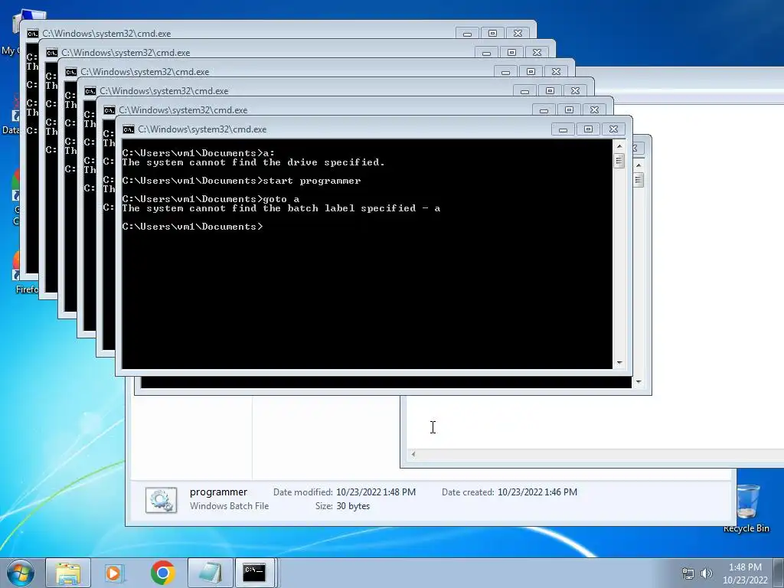Click the network tray icon
This screenshot has height=588, width=784.
(688, 573)
